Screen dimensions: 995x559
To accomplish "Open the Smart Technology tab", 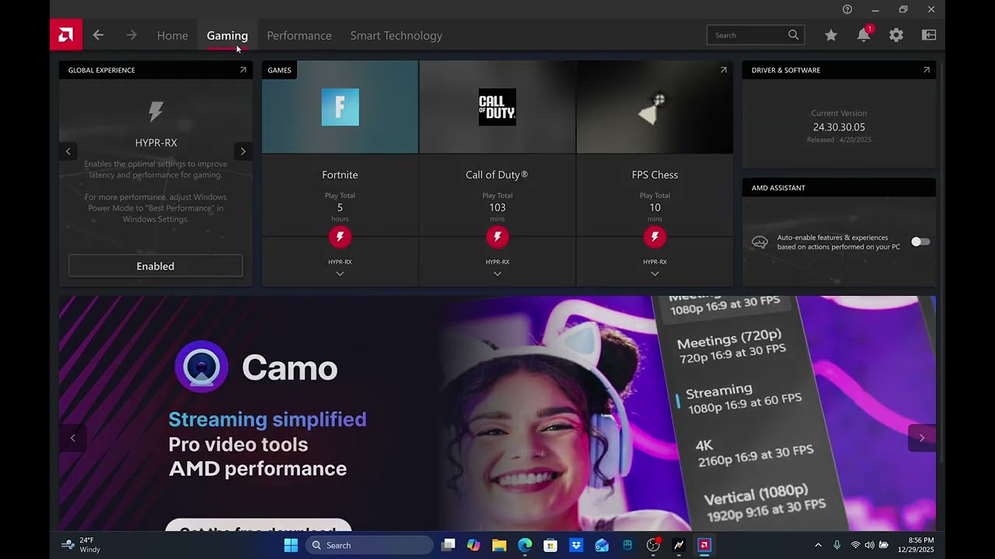I will pyautogui.click(x=396, y=36).
